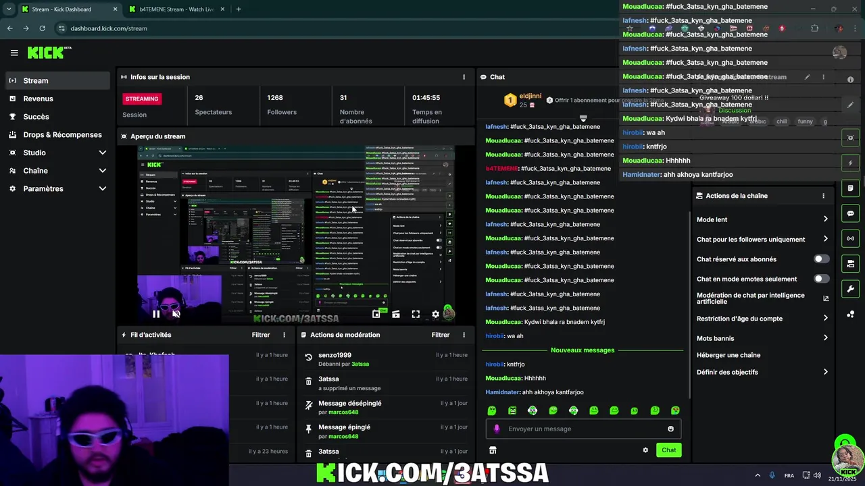Open the stream preview player settings gear
This screenshot has width=865, height=486.
[x=436, y=314]
